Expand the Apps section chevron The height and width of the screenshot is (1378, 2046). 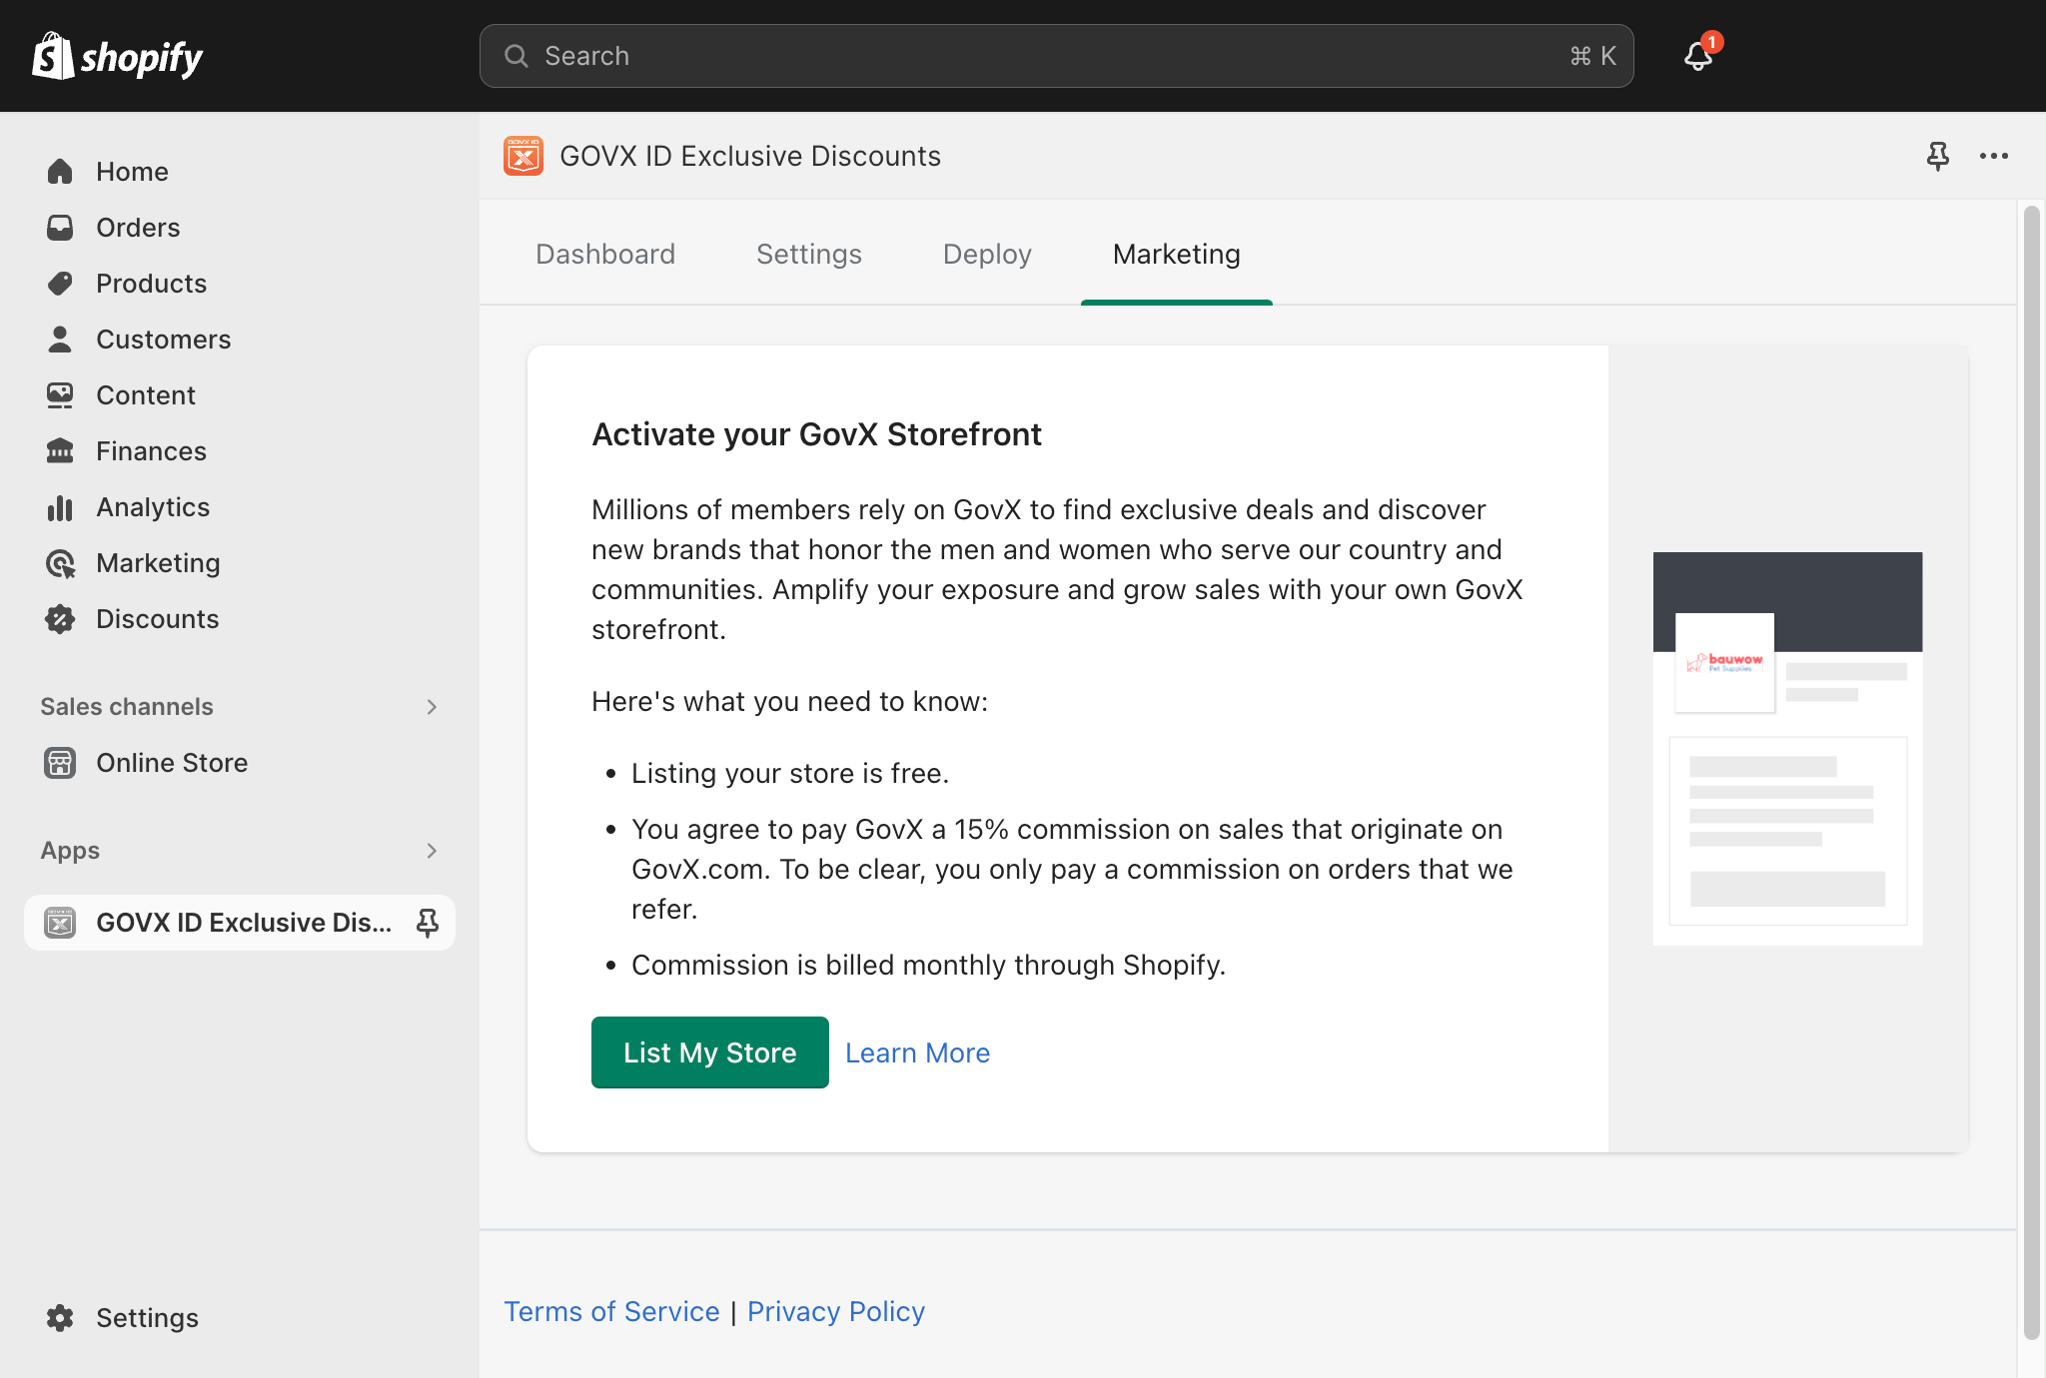click(432, 851)
